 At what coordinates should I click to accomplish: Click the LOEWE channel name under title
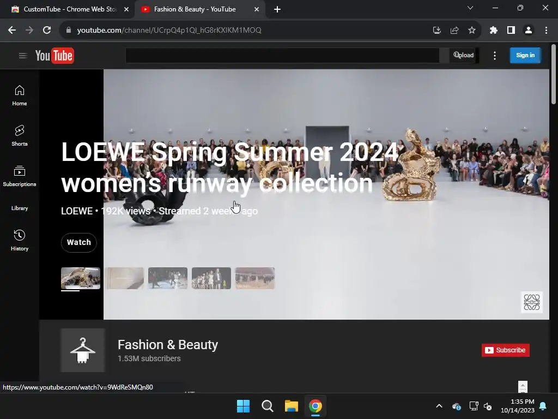click(77, 211)
